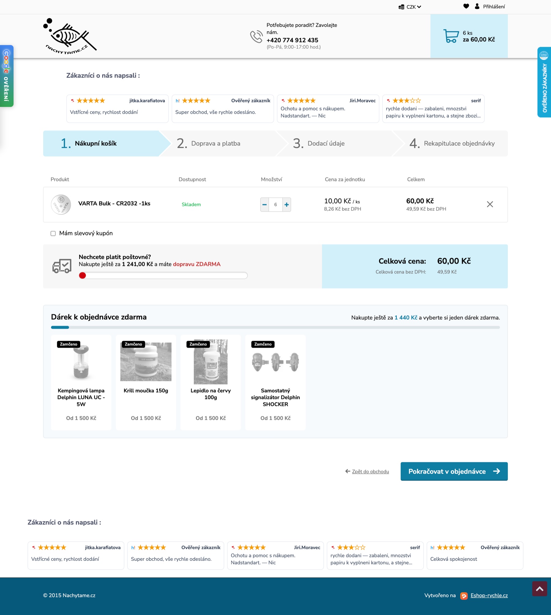Click the free gift progress bar

tap(275, 327)
